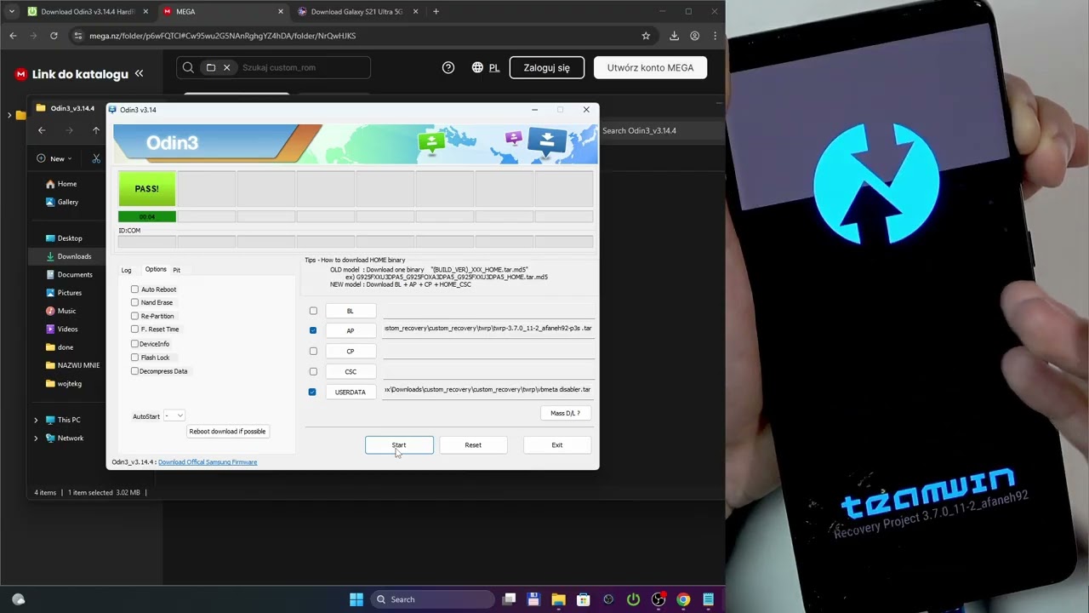Open Chrome tab search dropdown arrow
Screen dimensions: 1089x613
11,12
